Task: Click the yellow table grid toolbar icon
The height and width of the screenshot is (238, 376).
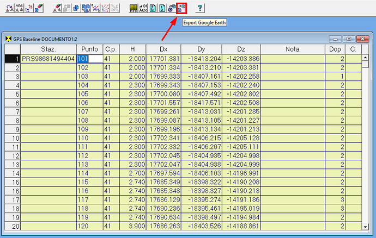Action: coord(134,8)
